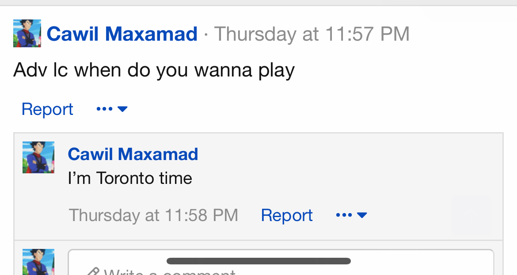Open Cawil Maxamad's profile from the post header
This screenshot has height=275, width=517.
pos(122,34)
